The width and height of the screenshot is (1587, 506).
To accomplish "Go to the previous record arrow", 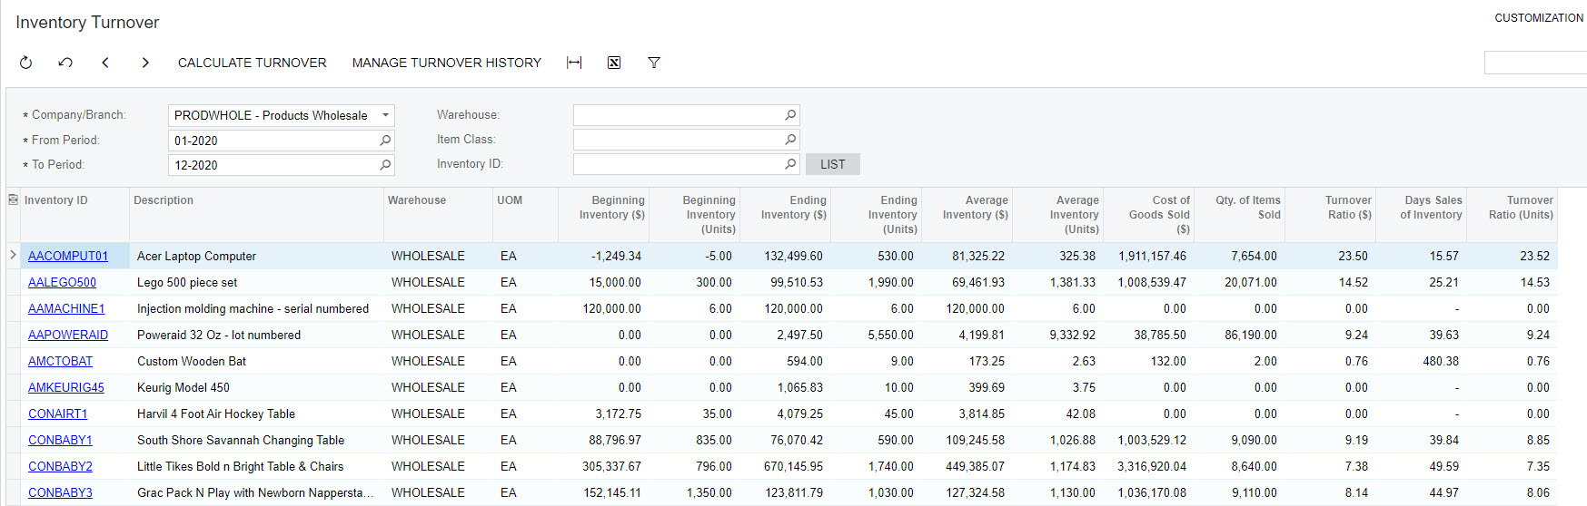I will pyautogui.click(x=105, y=63).
